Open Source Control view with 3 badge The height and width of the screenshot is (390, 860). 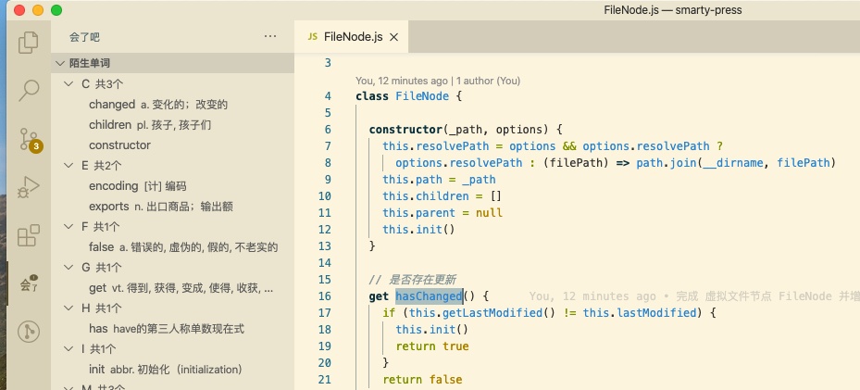pos(29,139)
